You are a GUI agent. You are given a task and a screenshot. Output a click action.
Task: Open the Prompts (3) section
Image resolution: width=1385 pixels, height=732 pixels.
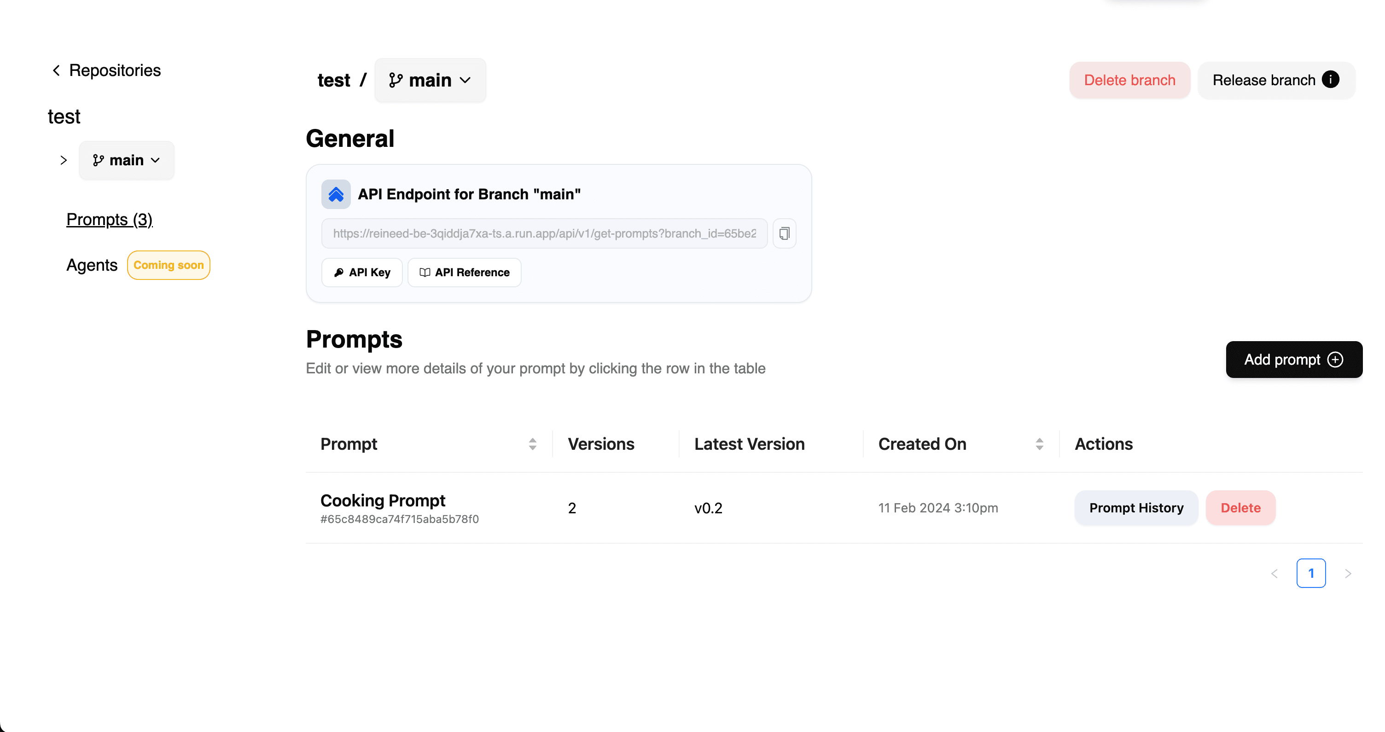pos(109,219)
